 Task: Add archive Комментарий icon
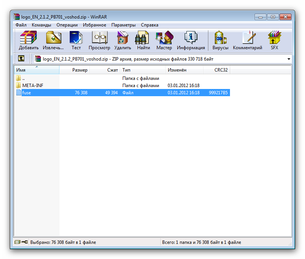pos(249,37)
